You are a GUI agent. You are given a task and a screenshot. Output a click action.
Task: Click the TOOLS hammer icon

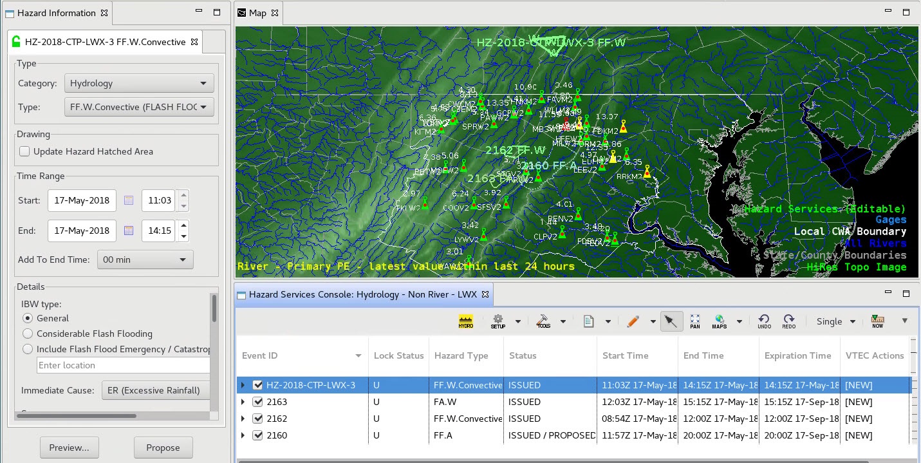click(543, 321)
